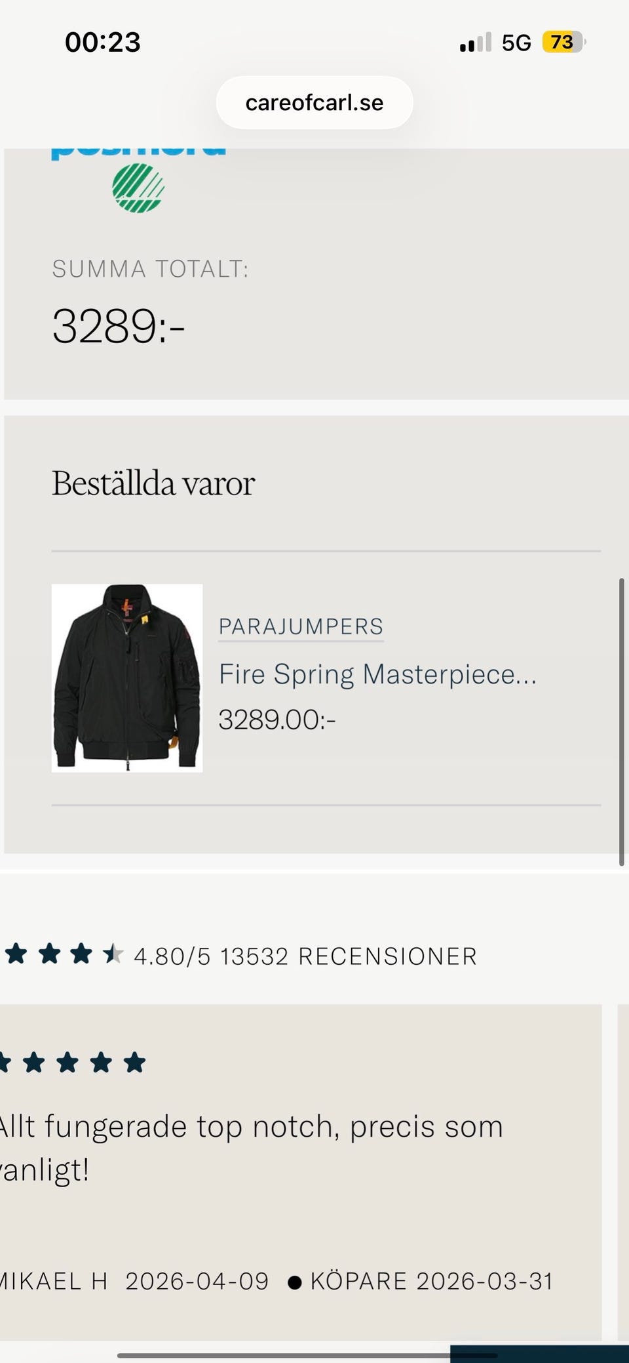Screen dimensions: 629x1363
Task: Tap the careofcarl.se address pill
Action: (314, 102)
